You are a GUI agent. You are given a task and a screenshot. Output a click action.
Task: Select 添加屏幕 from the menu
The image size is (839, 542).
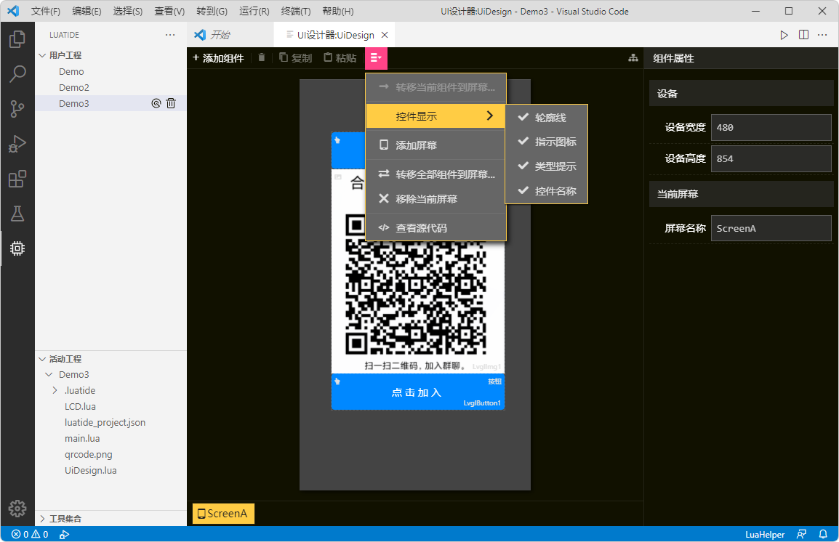435,145
